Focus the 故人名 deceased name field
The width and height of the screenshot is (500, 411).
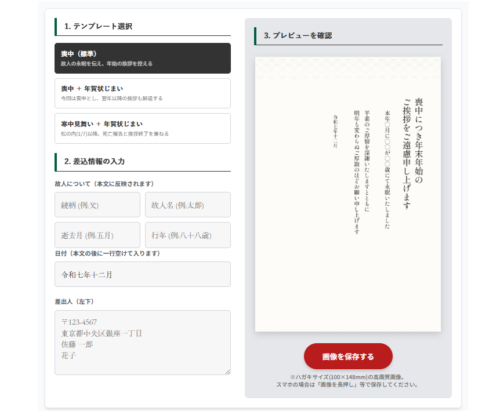[x=187, y=205]
